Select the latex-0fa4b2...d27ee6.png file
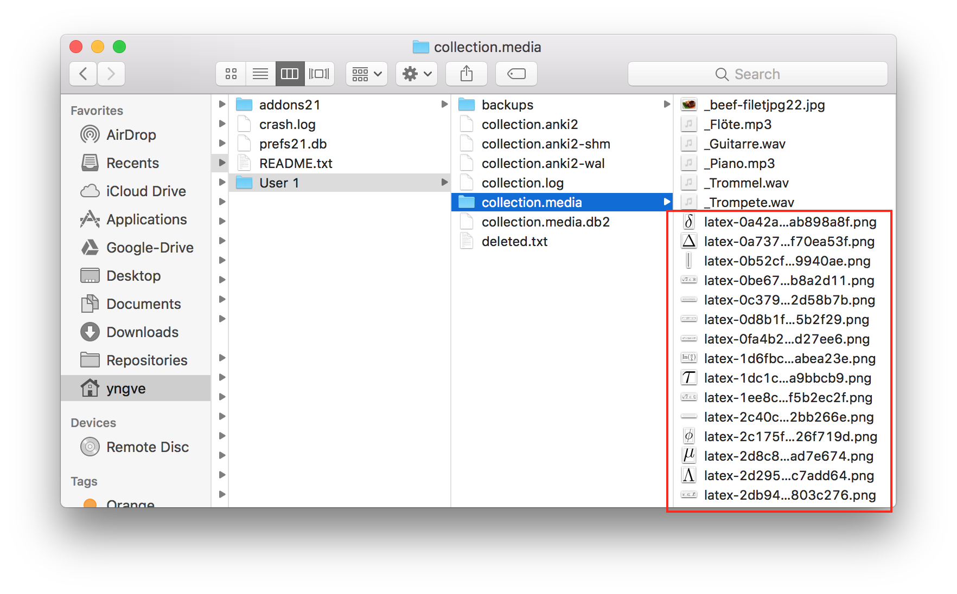The width and height of the screenshot is (957, 594). pyautogui.click(x=784, y=339)
